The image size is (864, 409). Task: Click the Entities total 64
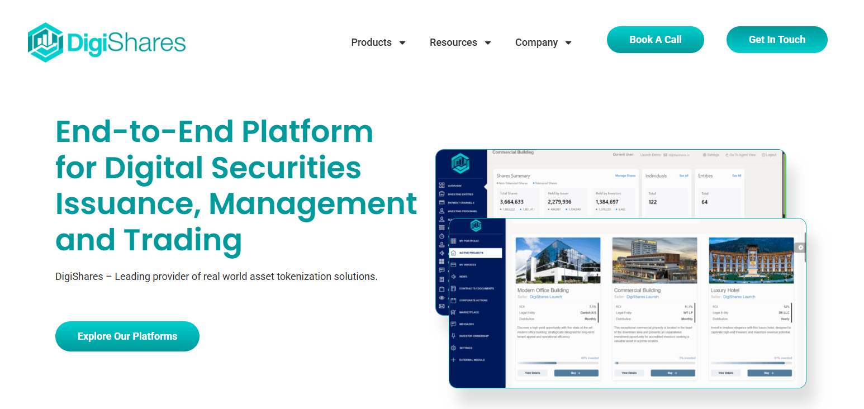(x=704, y=202)
